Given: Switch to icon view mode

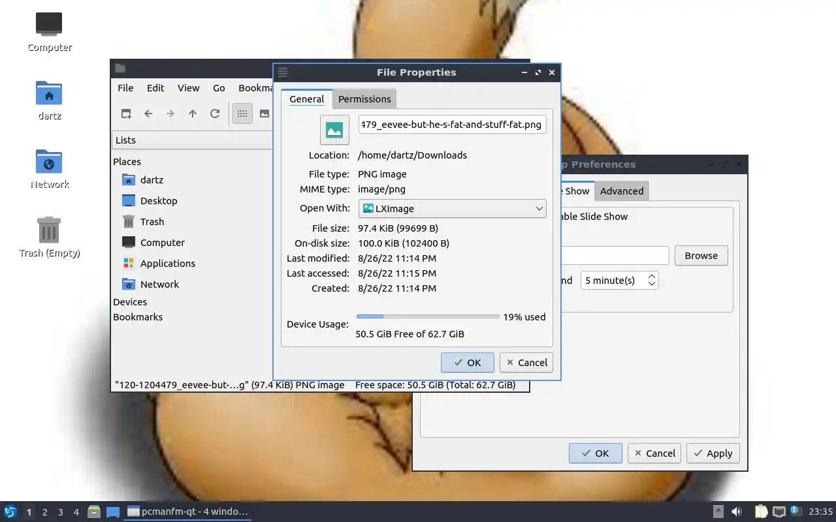Looking at the screenshot, I should tap(242, 114).
